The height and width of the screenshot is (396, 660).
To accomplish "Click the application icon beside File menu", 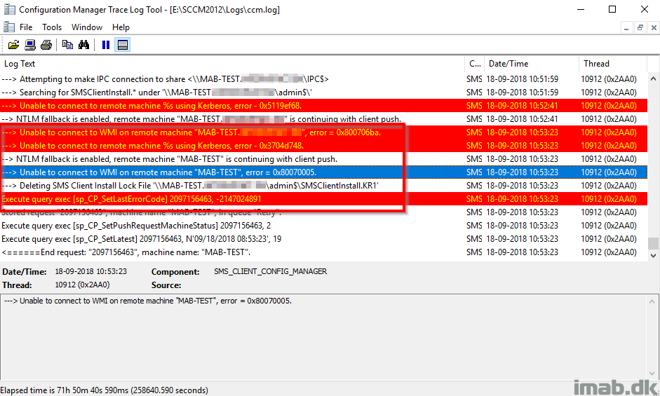I will pos(8,27).
